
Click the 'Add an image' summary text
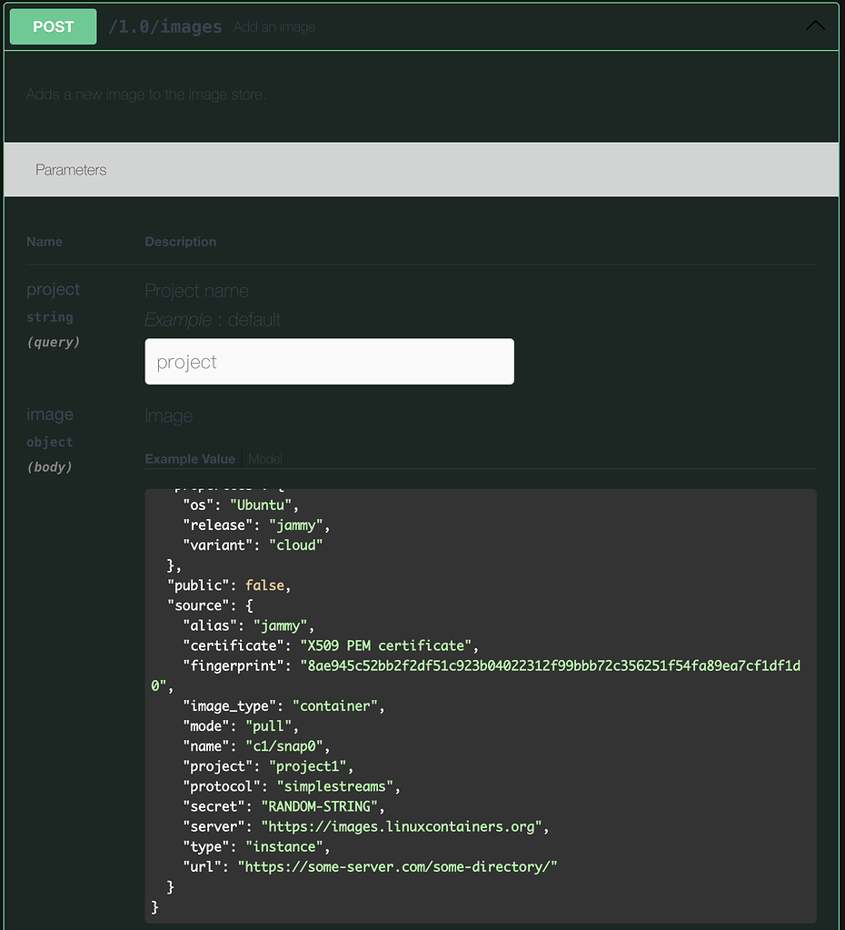(x=273, y=26)
